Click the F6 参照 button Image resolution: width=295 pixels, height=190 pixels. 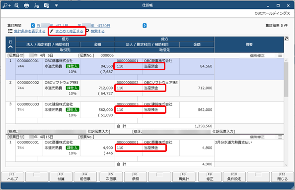136,177
